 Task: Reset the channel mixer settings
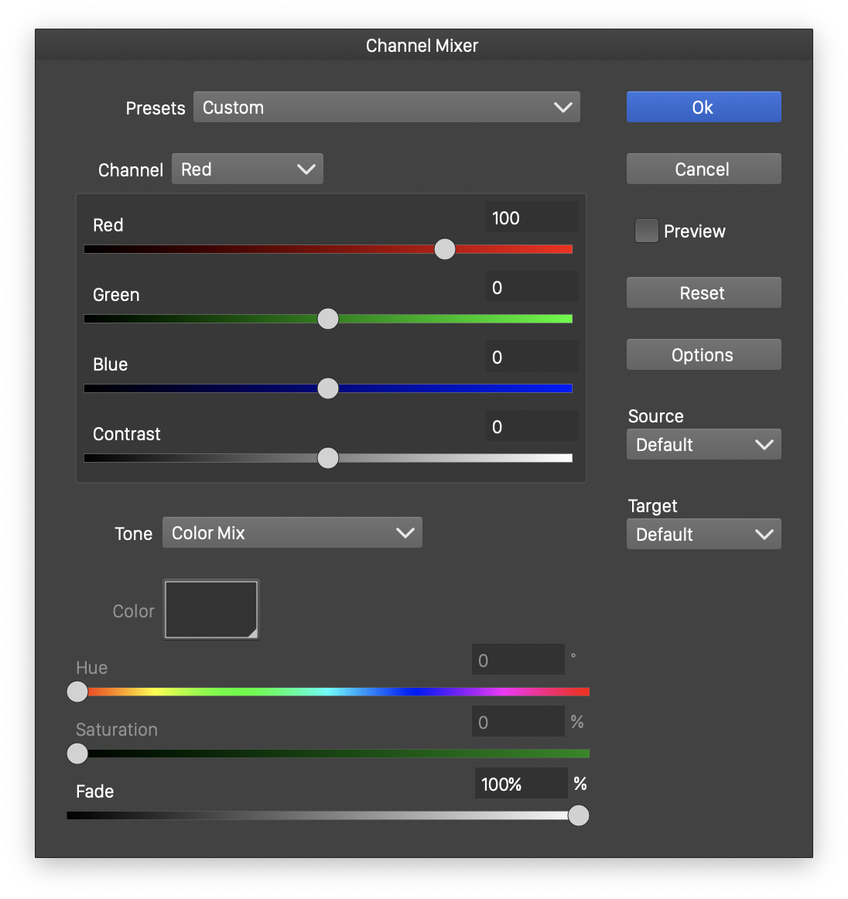coord(703,292)
